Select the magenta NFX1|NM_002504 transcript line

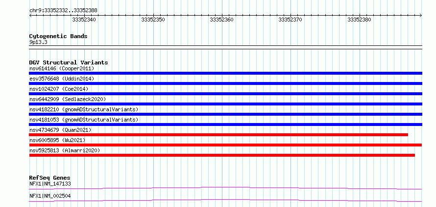pyautogui.click(x=225, y=200)
